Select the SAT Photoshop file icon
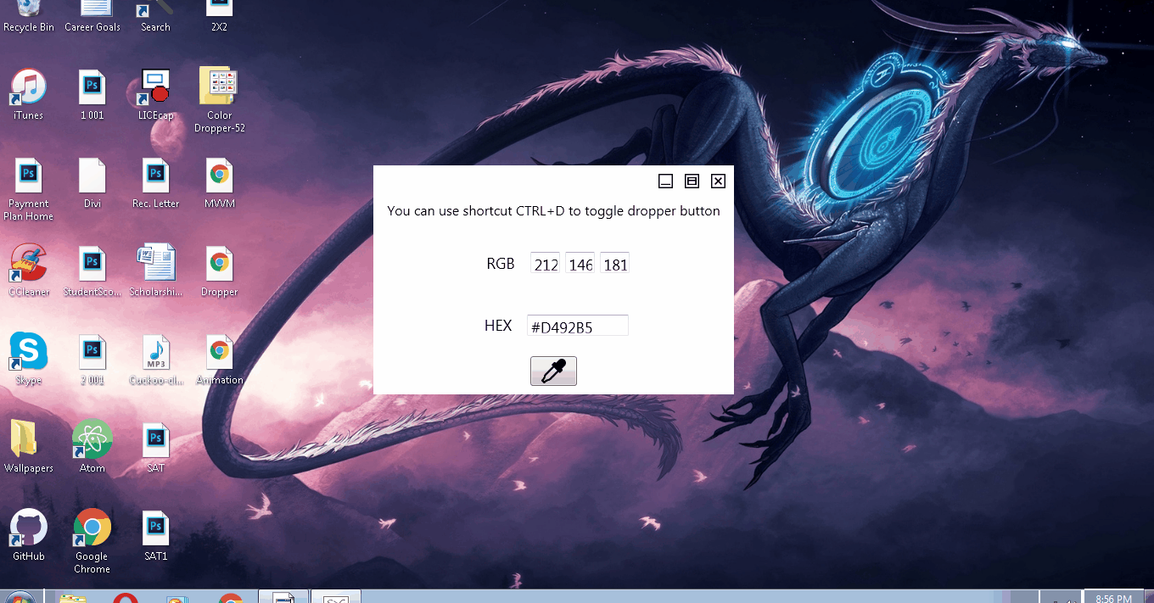 pos(155,448)
